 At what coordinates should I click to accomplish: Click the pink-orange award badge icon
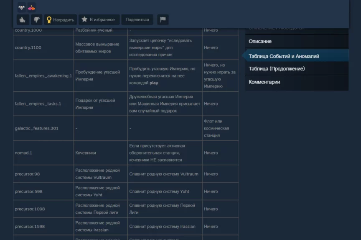31,7
